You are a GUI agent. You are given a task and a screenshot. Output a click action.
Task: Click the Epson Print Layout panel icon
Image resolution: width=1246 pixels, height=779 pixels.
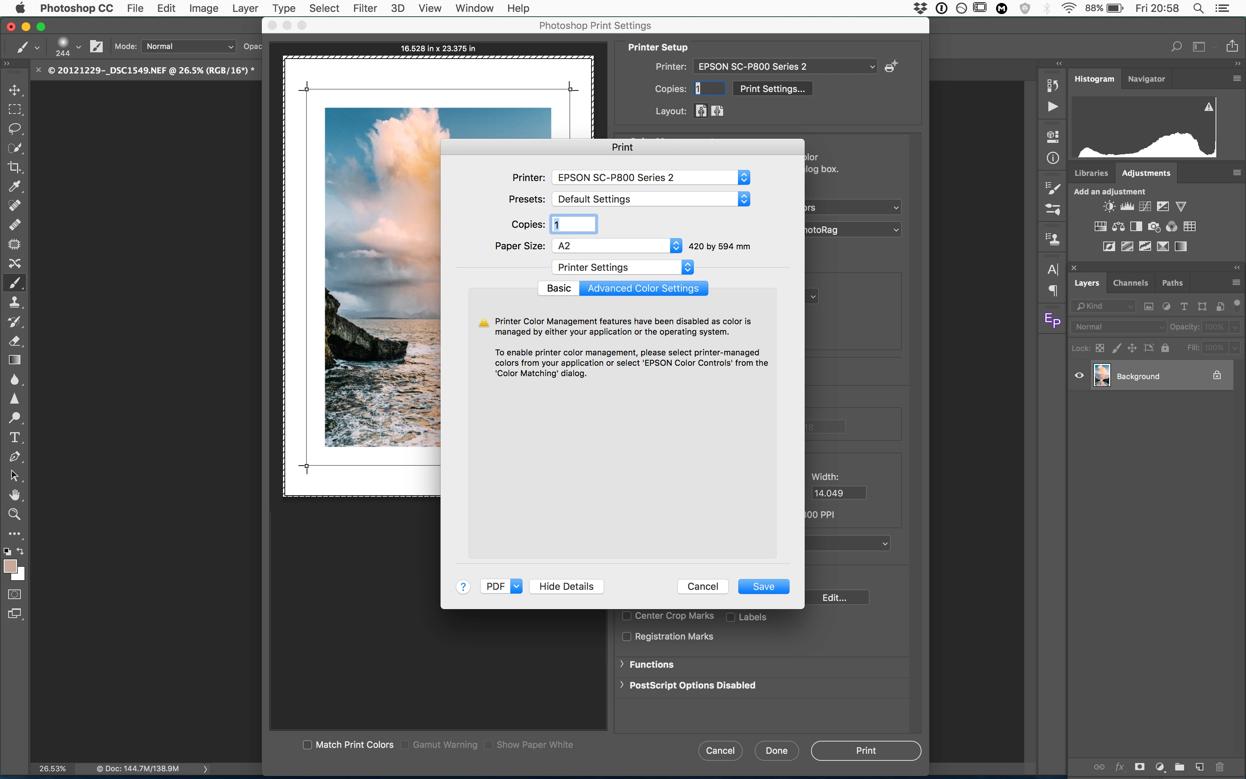click(1052, 320)
